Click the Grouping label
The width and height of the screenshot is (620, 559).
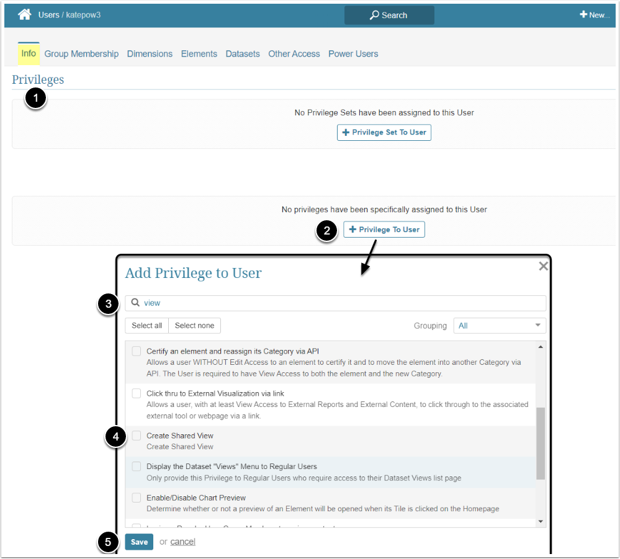pos(430,326)
